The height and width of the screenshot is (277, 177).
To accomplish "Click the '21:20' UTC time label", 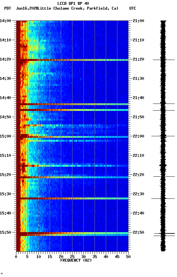I will pyautogui.click(x=139, y=59).
